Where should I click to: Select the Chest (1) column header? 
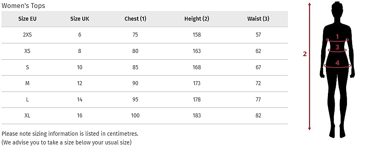tap(135, 19)
